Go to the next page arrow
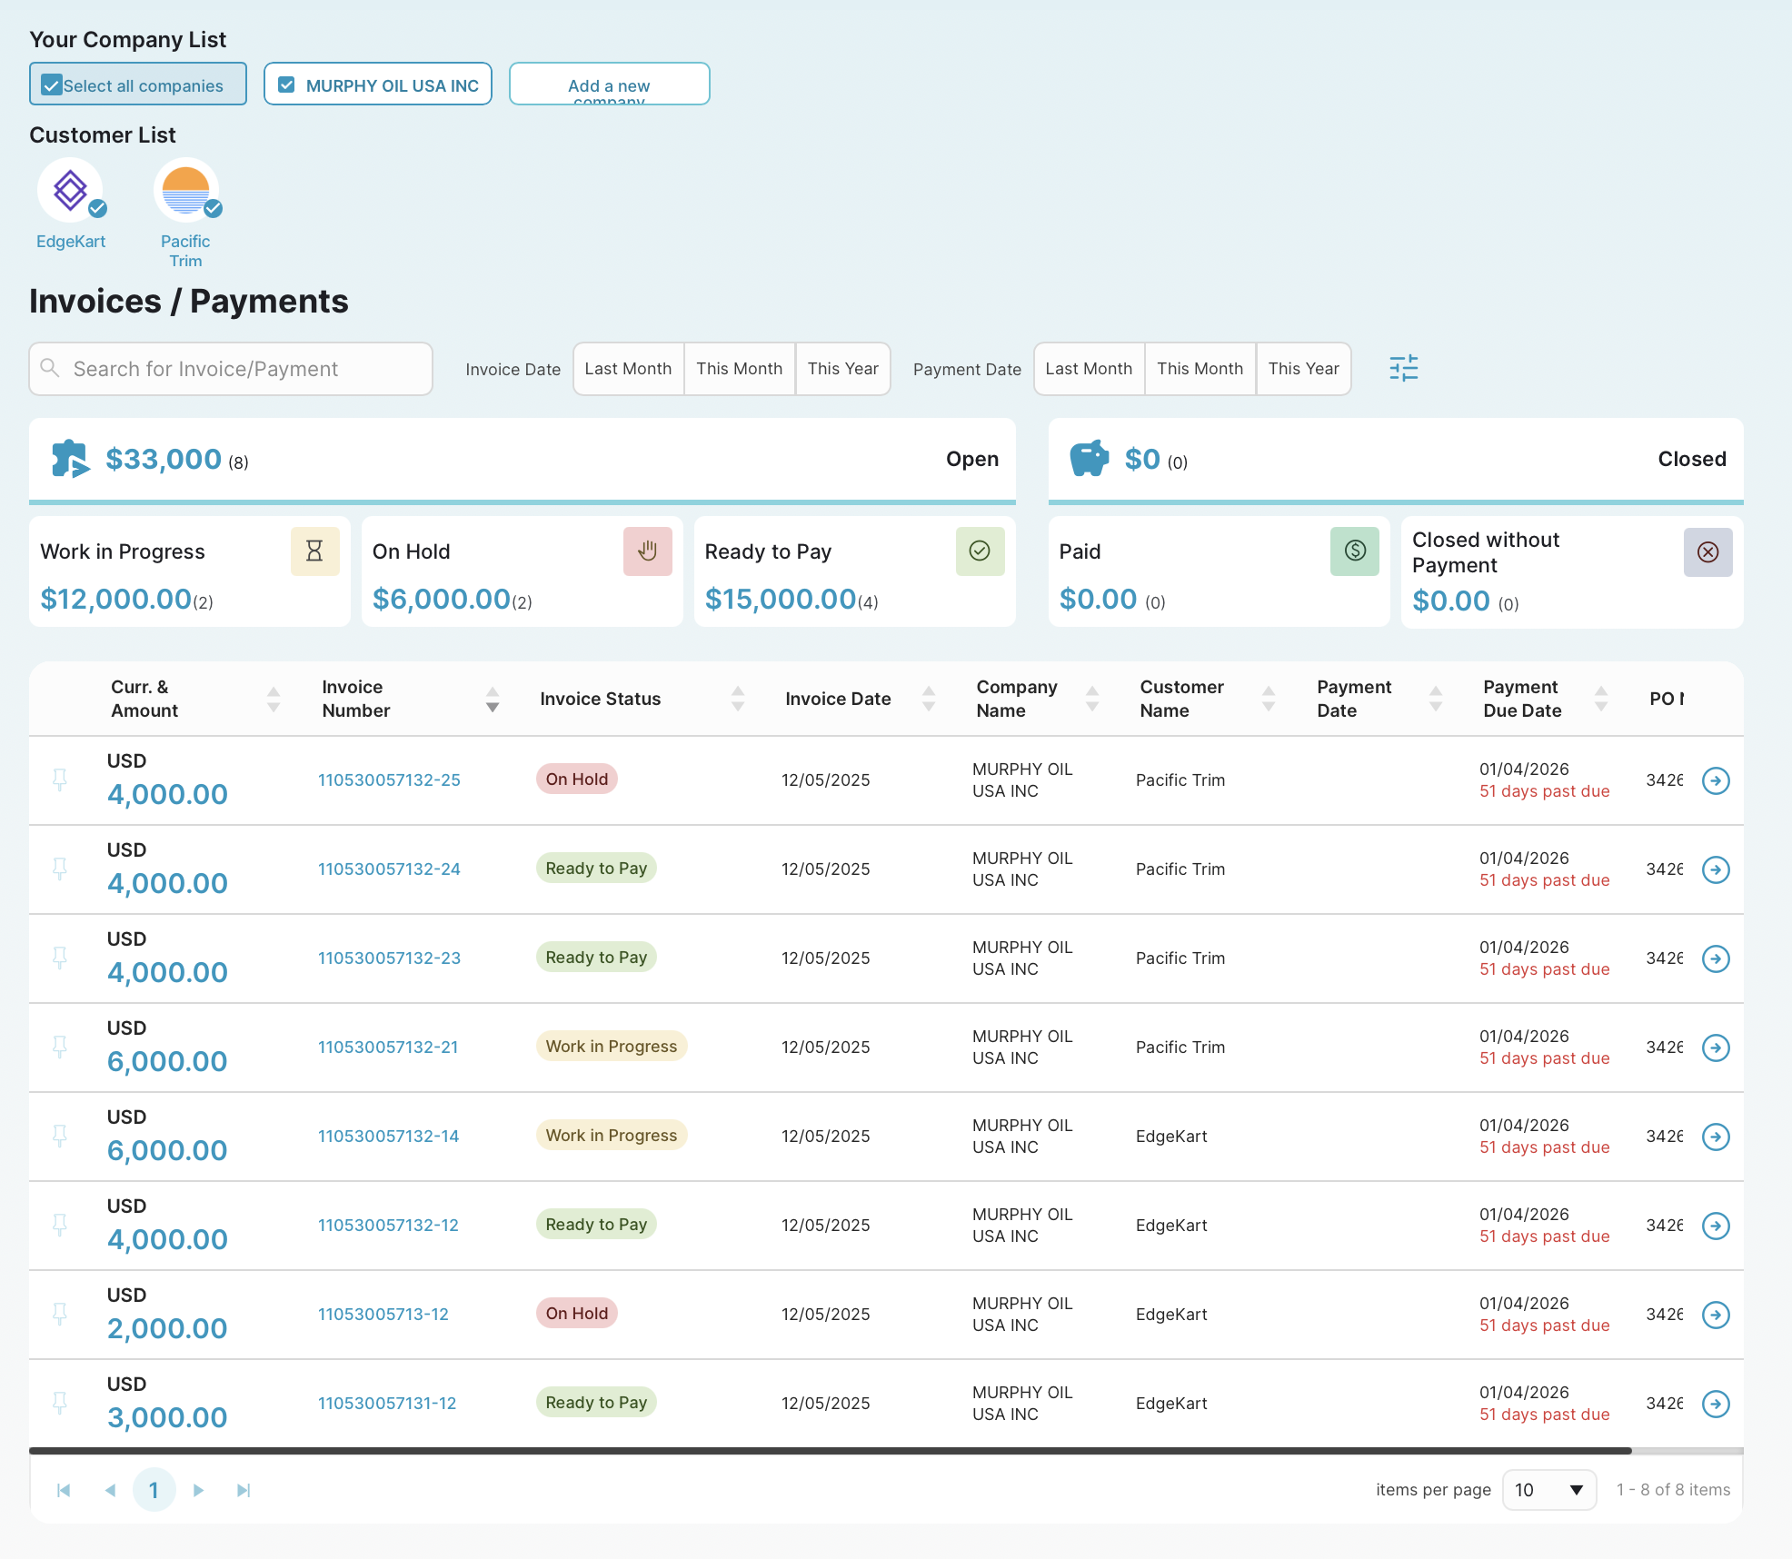 (x=198, y=1490)
